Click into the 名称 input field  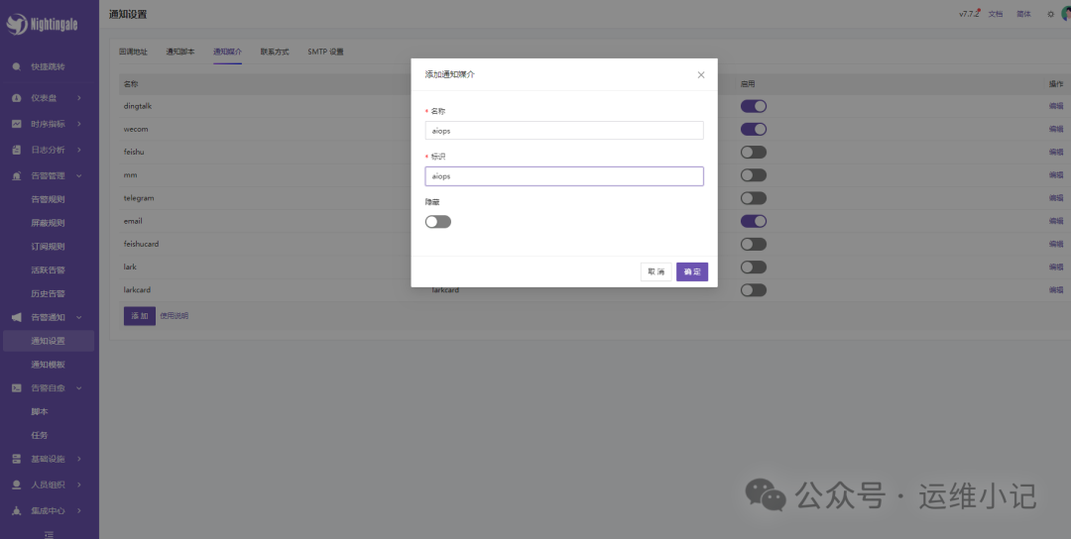pos(563,130)
